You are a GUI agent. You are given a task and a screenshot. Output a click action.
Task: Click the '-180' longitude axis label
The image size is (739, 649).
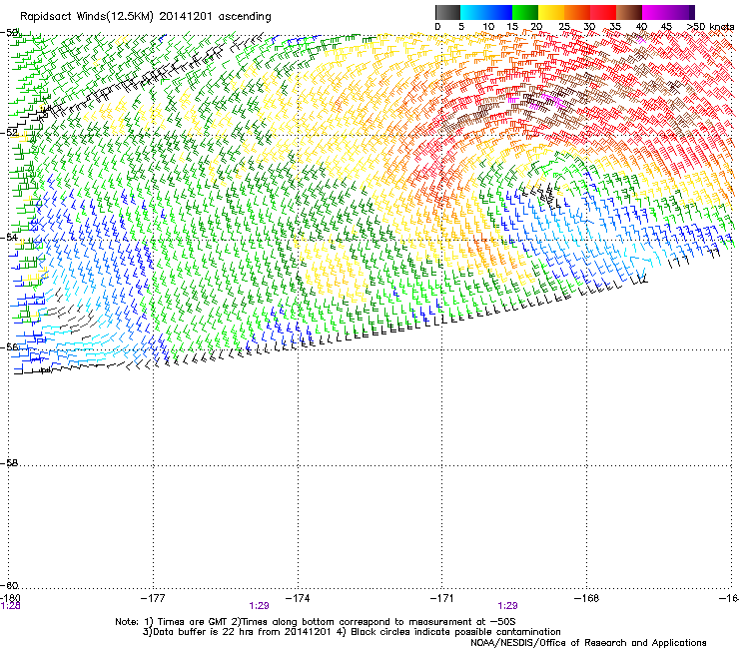(x=10, y=598)
